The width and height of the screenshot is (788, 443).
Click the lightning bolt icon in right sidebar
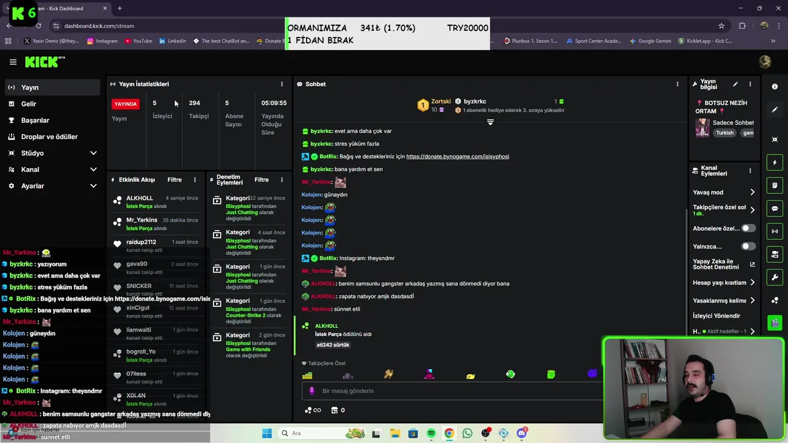point(774,162)
